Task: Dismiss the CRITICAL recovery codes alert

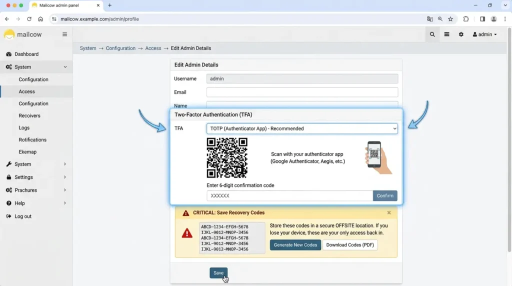Action: tap(389, 212)
